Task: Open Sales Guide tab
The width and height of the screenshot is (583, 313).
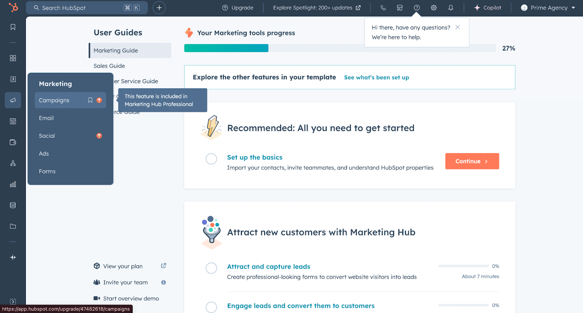Action: coord(109,66)
